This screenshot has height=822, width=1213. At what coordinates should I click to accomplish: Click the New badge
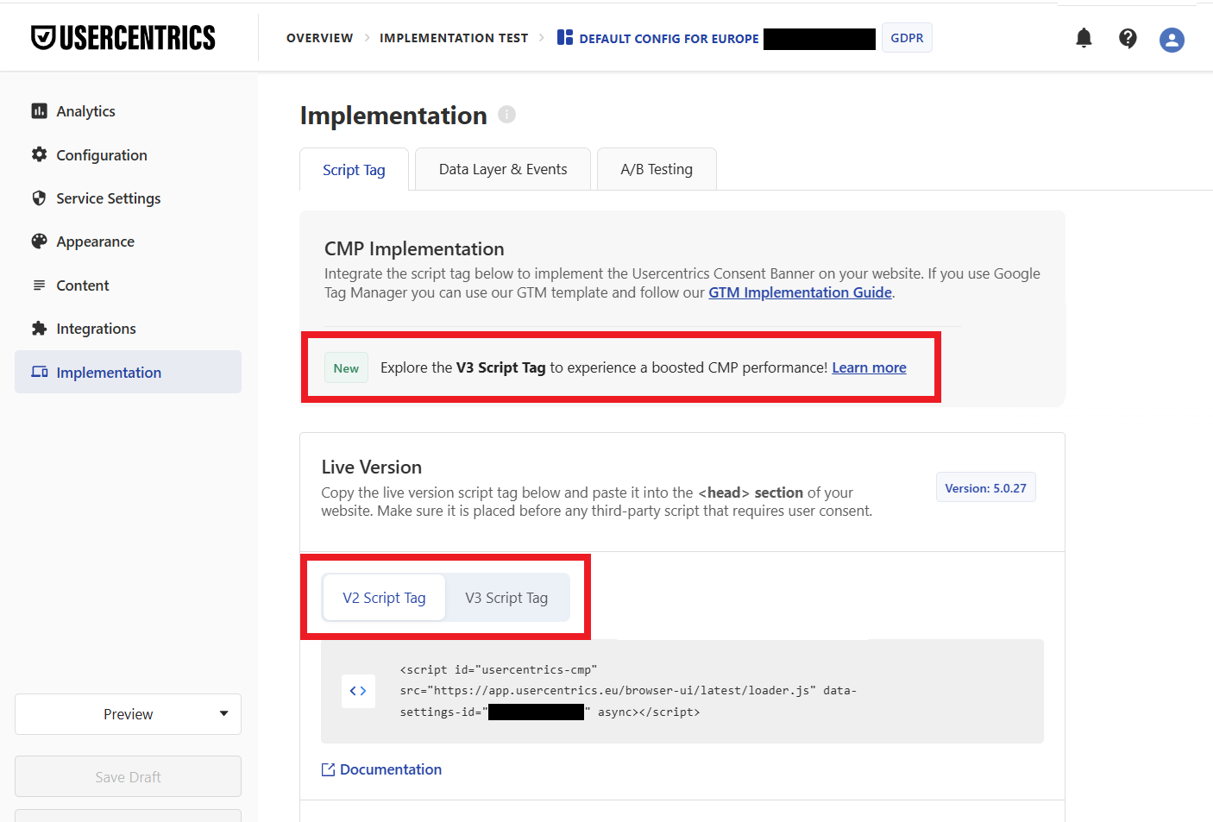tap(346, 368)
